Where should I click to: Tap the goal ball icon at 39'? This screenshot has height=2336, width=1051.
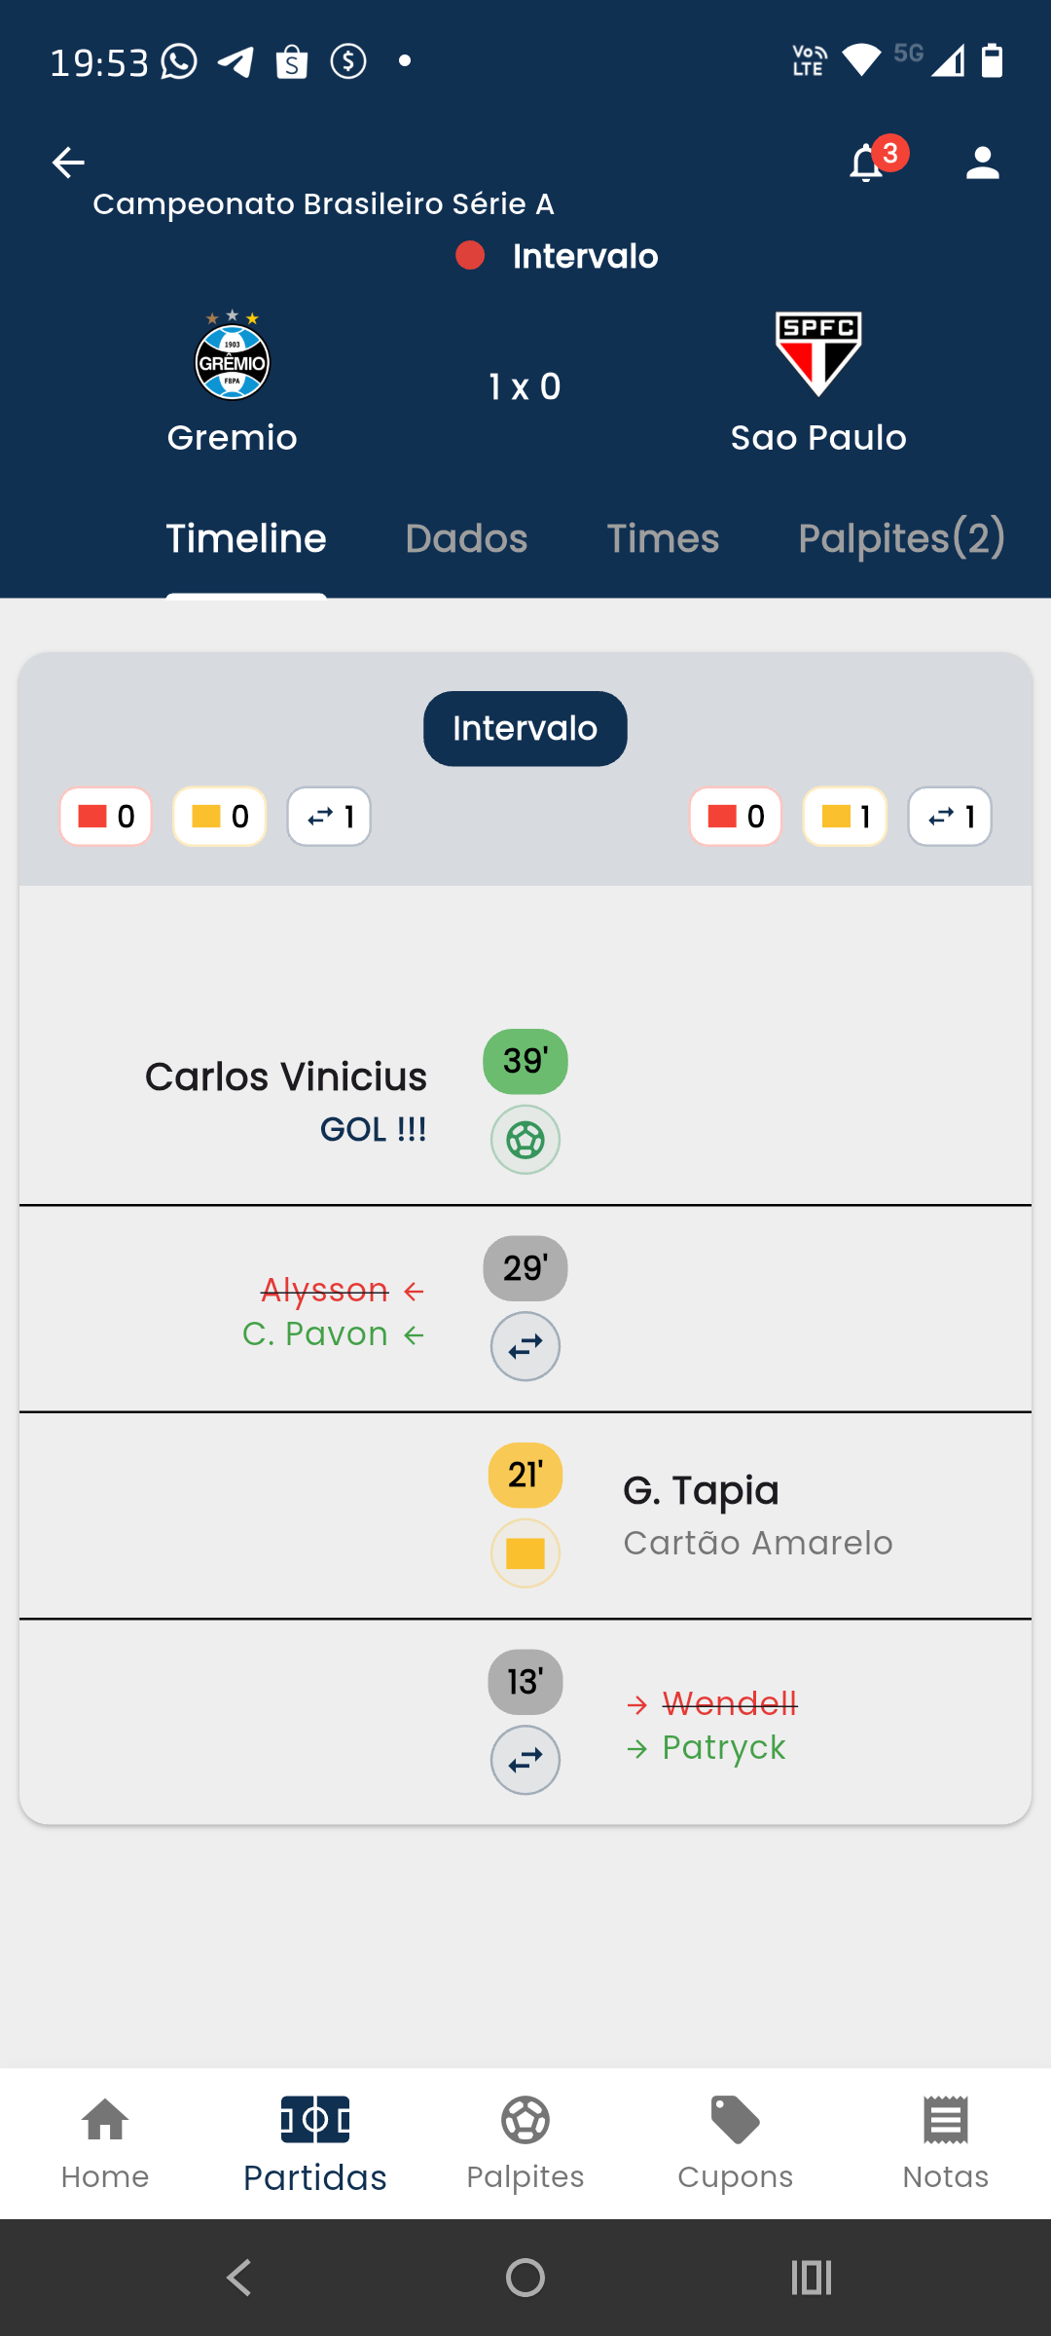[x=525, y=1140]
